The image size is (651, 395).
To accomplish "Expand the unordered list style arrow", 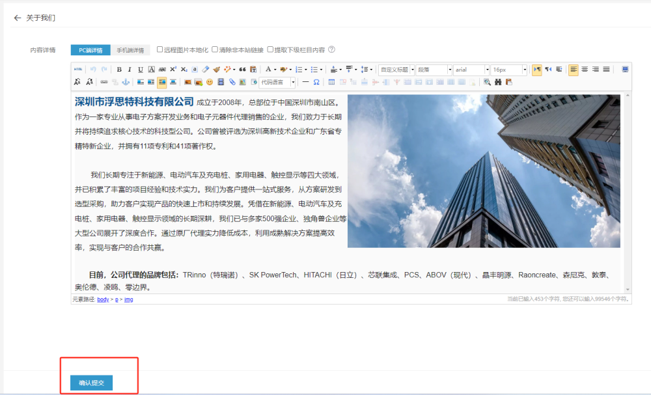I will pyautogui.click(x=322, y=70).
